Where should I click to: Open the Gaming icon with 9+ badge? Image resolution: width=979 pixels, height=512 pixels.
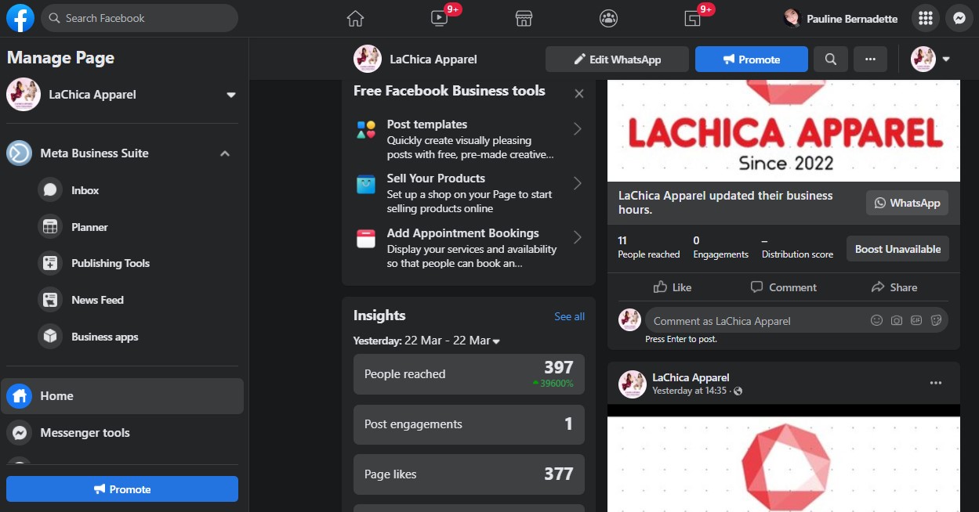tap(692, 18)
